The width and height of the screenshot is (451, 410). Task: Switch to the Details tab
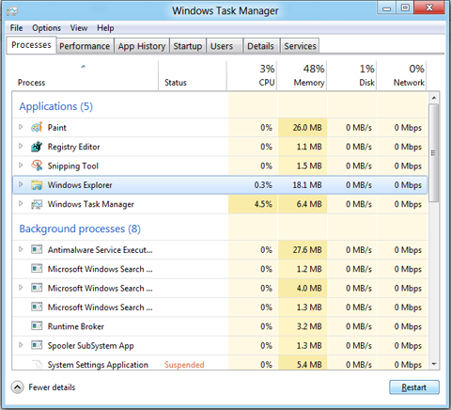coord(260,46)
